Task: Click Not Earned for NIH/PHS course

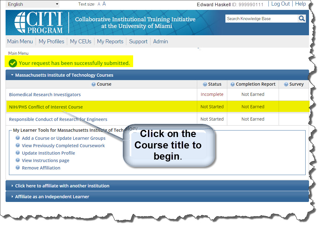Action: tap(253, 107)
